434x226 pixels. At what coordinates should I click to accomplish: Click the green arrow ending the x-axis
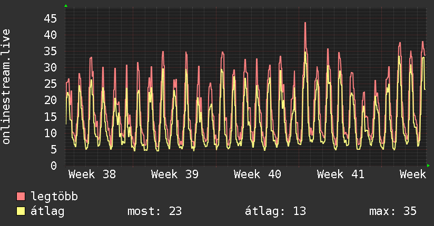coord(428,166)
